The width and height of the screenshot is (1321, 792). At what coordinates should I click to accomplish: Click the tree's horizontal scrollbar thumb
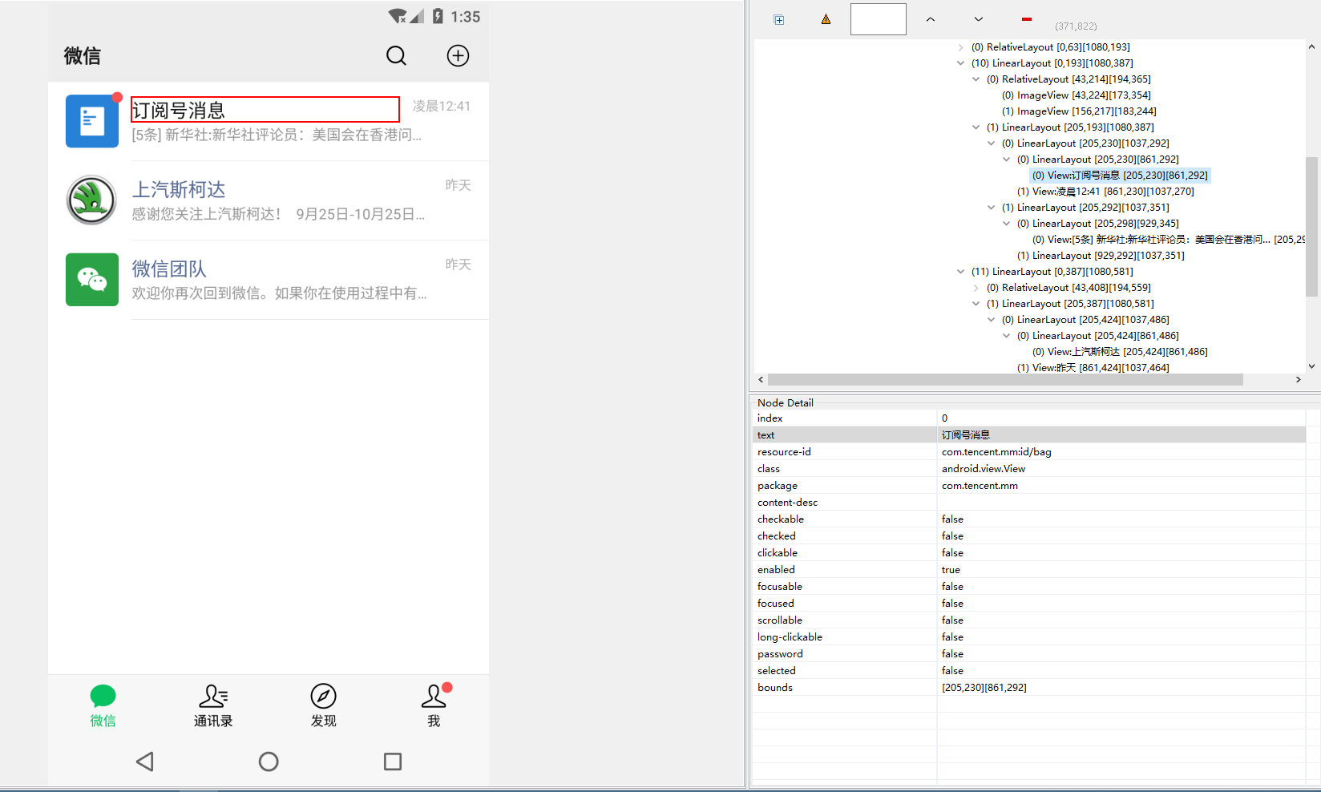[x=1005, y=380]
